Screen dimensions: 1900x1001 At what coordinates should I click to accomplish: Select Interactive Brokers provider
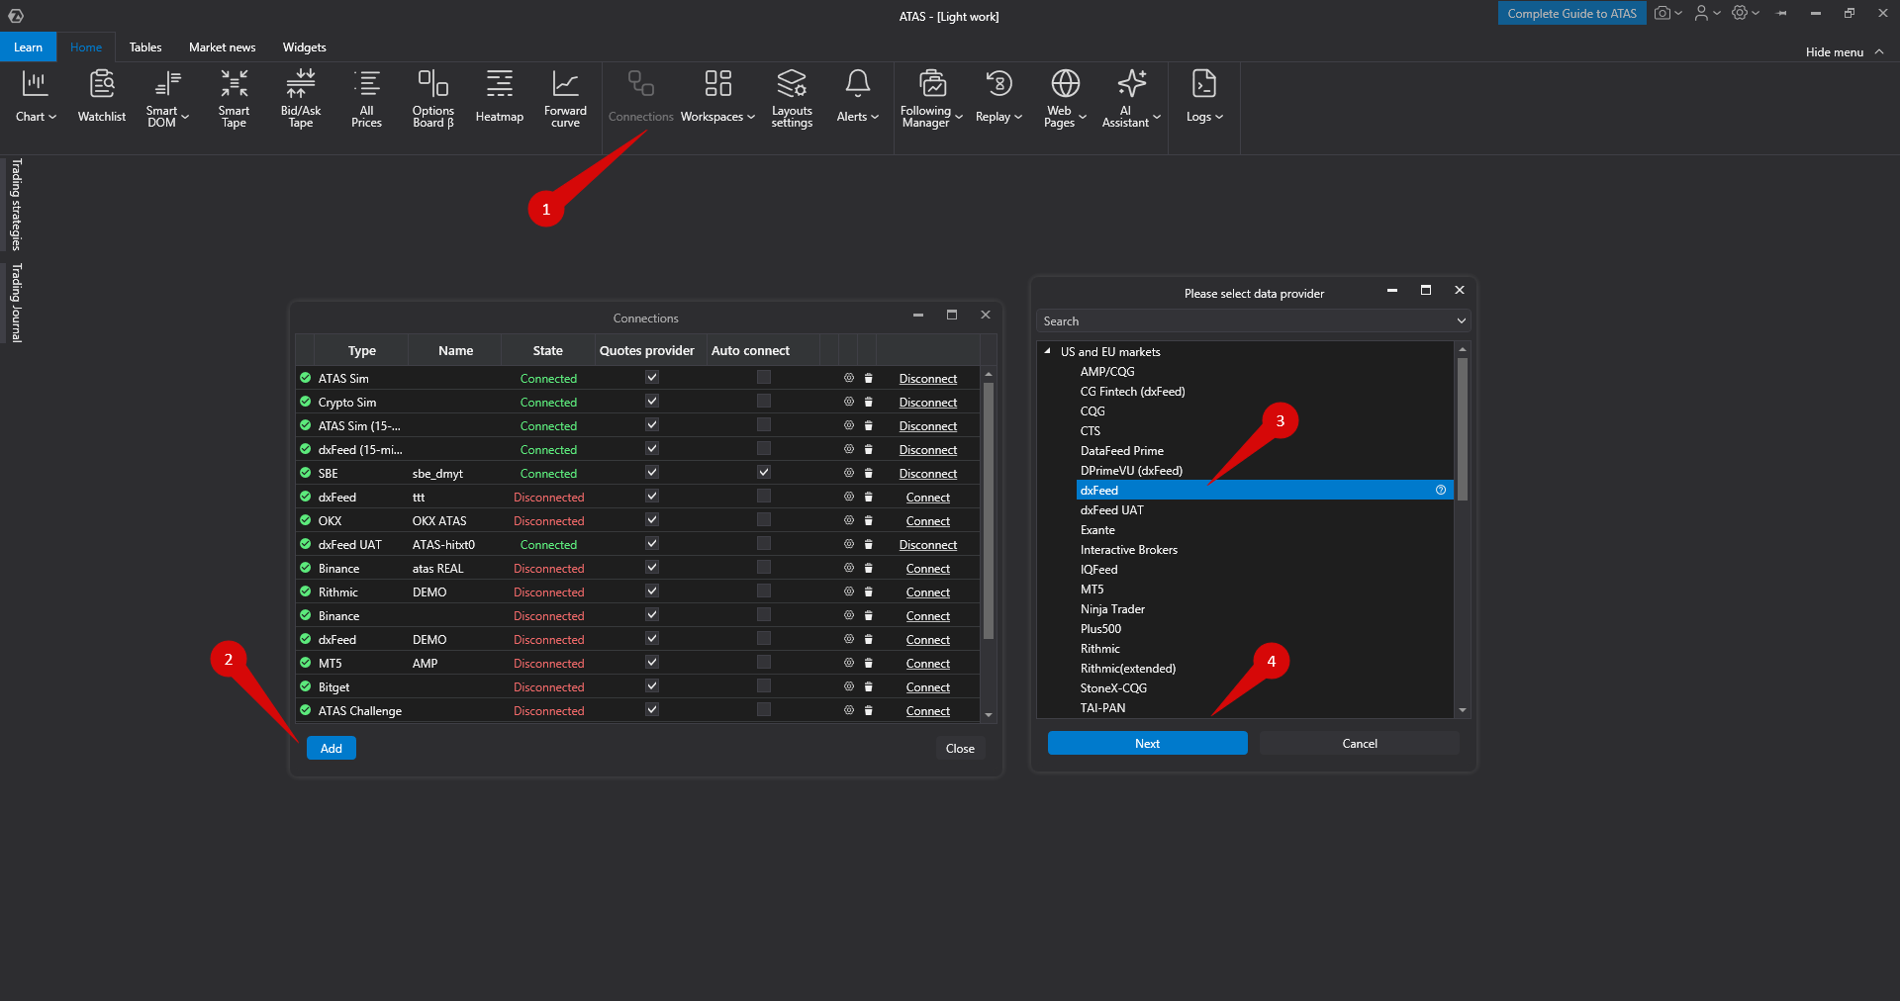coord(1129,550)
